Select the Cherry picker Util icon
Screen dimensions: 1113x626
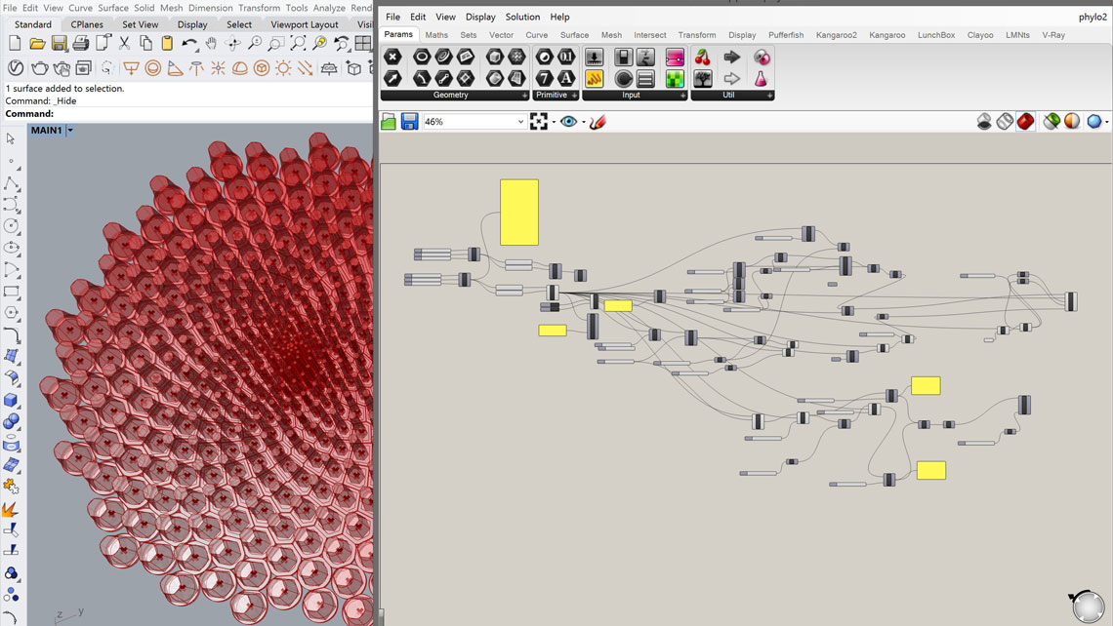(x=703, y=57)
